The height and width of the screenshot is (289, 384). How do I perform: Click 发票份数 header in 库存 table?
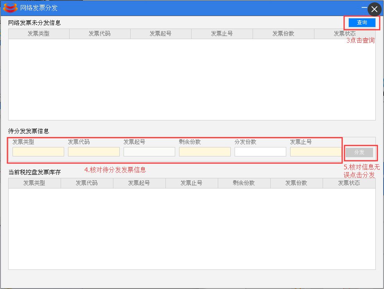[296, 183]
